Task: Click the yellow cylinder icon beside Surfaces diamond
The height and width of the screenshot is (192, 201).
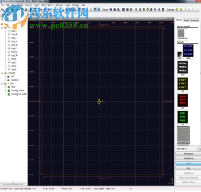Action: pyautogui.click(x=181, y=10)
